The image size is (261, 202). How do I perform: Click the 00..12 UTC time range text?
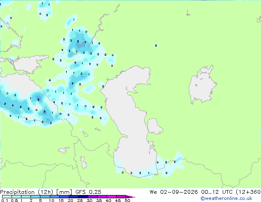217,192
